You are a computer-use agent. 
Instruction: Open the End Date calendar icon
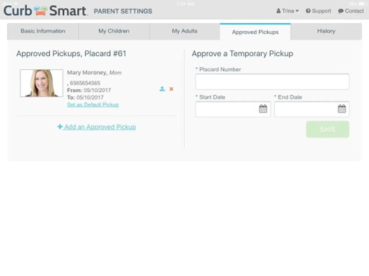point(342,109)
